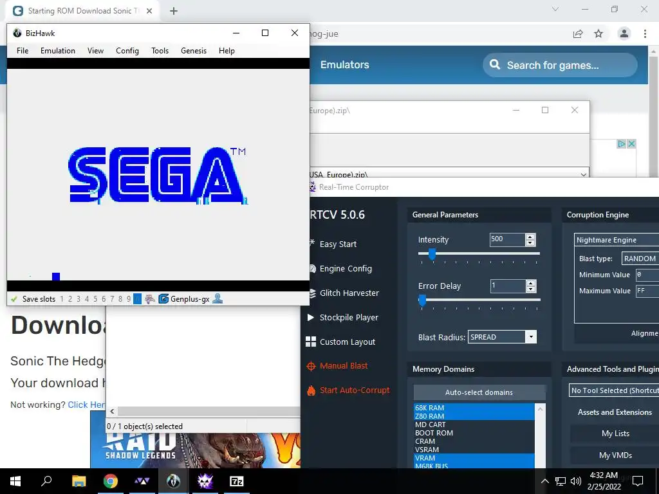Click the Error Delay slider handle
Viewport: 659px width, 494px height.
point(422,300)
